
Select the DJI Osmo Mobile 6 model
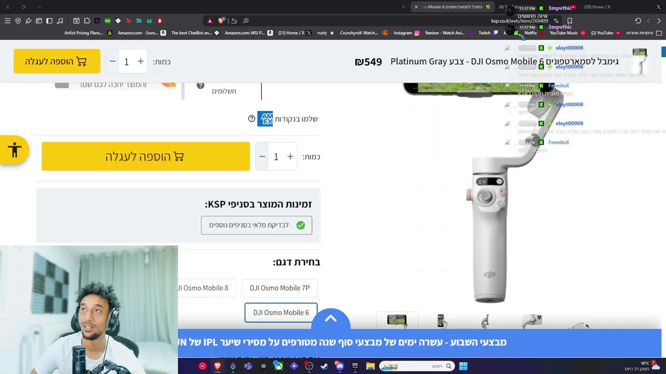tap(281, 313)
